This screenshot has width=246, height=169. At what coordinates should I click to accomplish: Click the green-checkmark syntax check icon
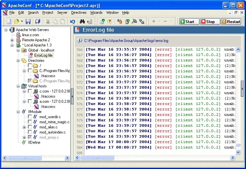[x=102, y=21]
